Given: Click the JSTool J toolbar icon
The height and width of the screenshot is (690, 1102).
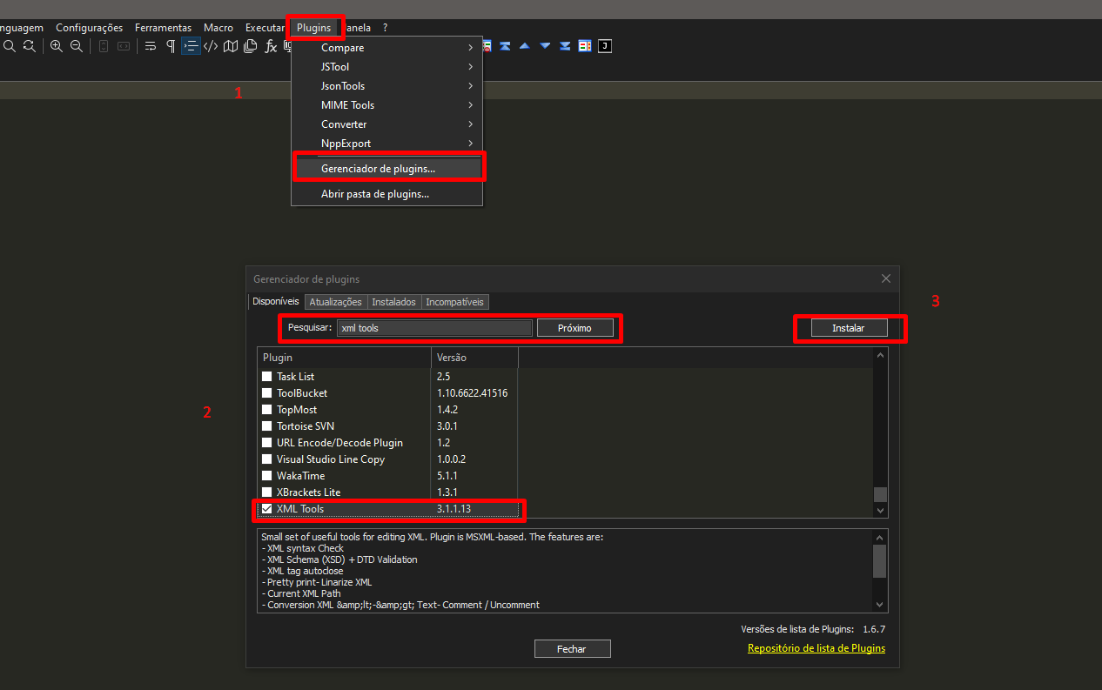Looking at the screenshot, I should coord(604,45).
